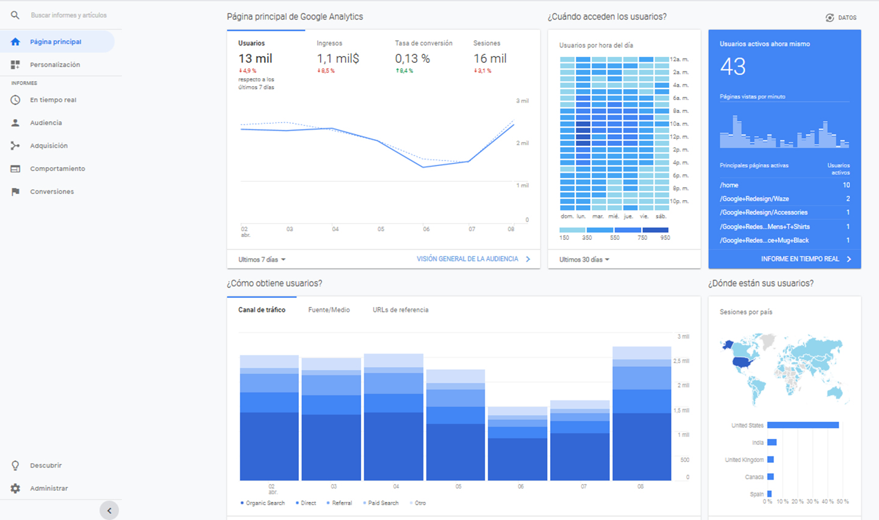Select the Tasa de conversión metric tab

423,57
